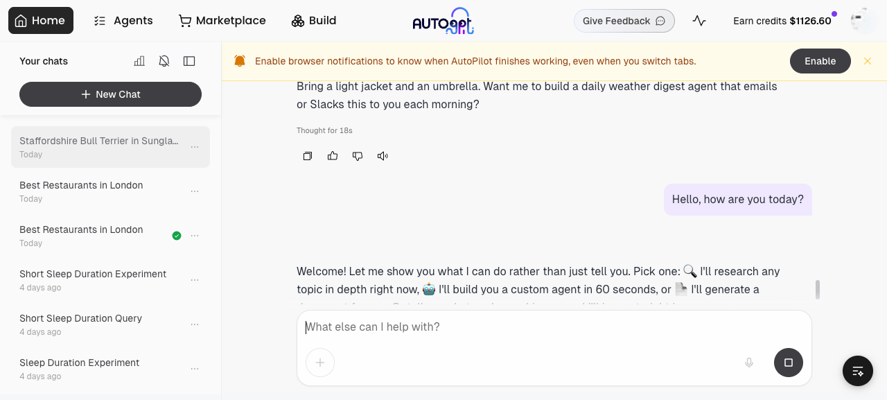Open options for first Best Restaurants chat
887x400 pixels.
[x=195, y=191]
